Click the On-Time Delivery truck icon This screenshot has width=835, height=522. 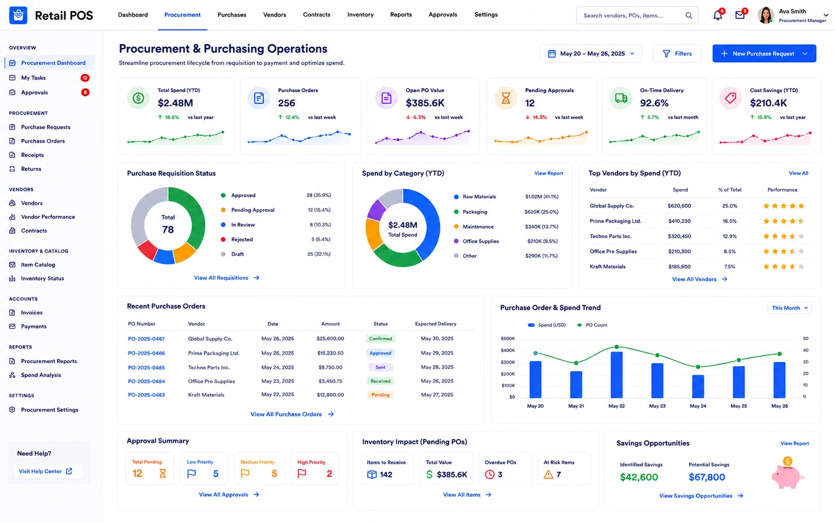click(x=621, y=98)
